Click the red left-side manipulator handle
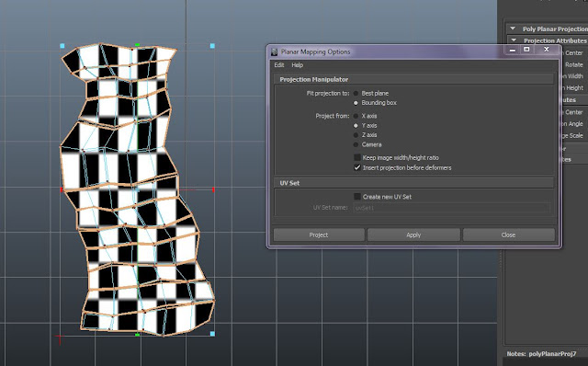Image resolution: width=588 pixels, height=366 pixels. (62, 190)
